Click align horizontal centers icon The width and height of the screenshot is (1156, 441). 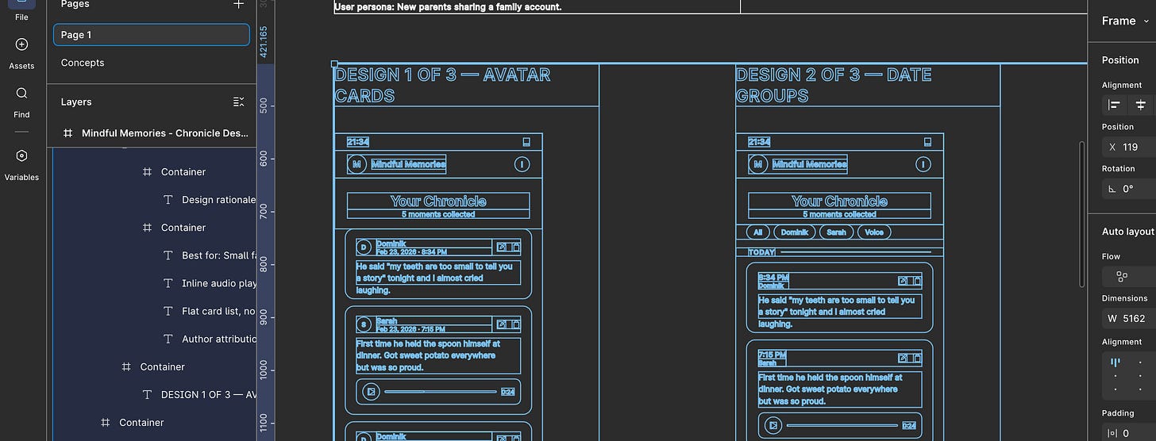coord(1141,105)
